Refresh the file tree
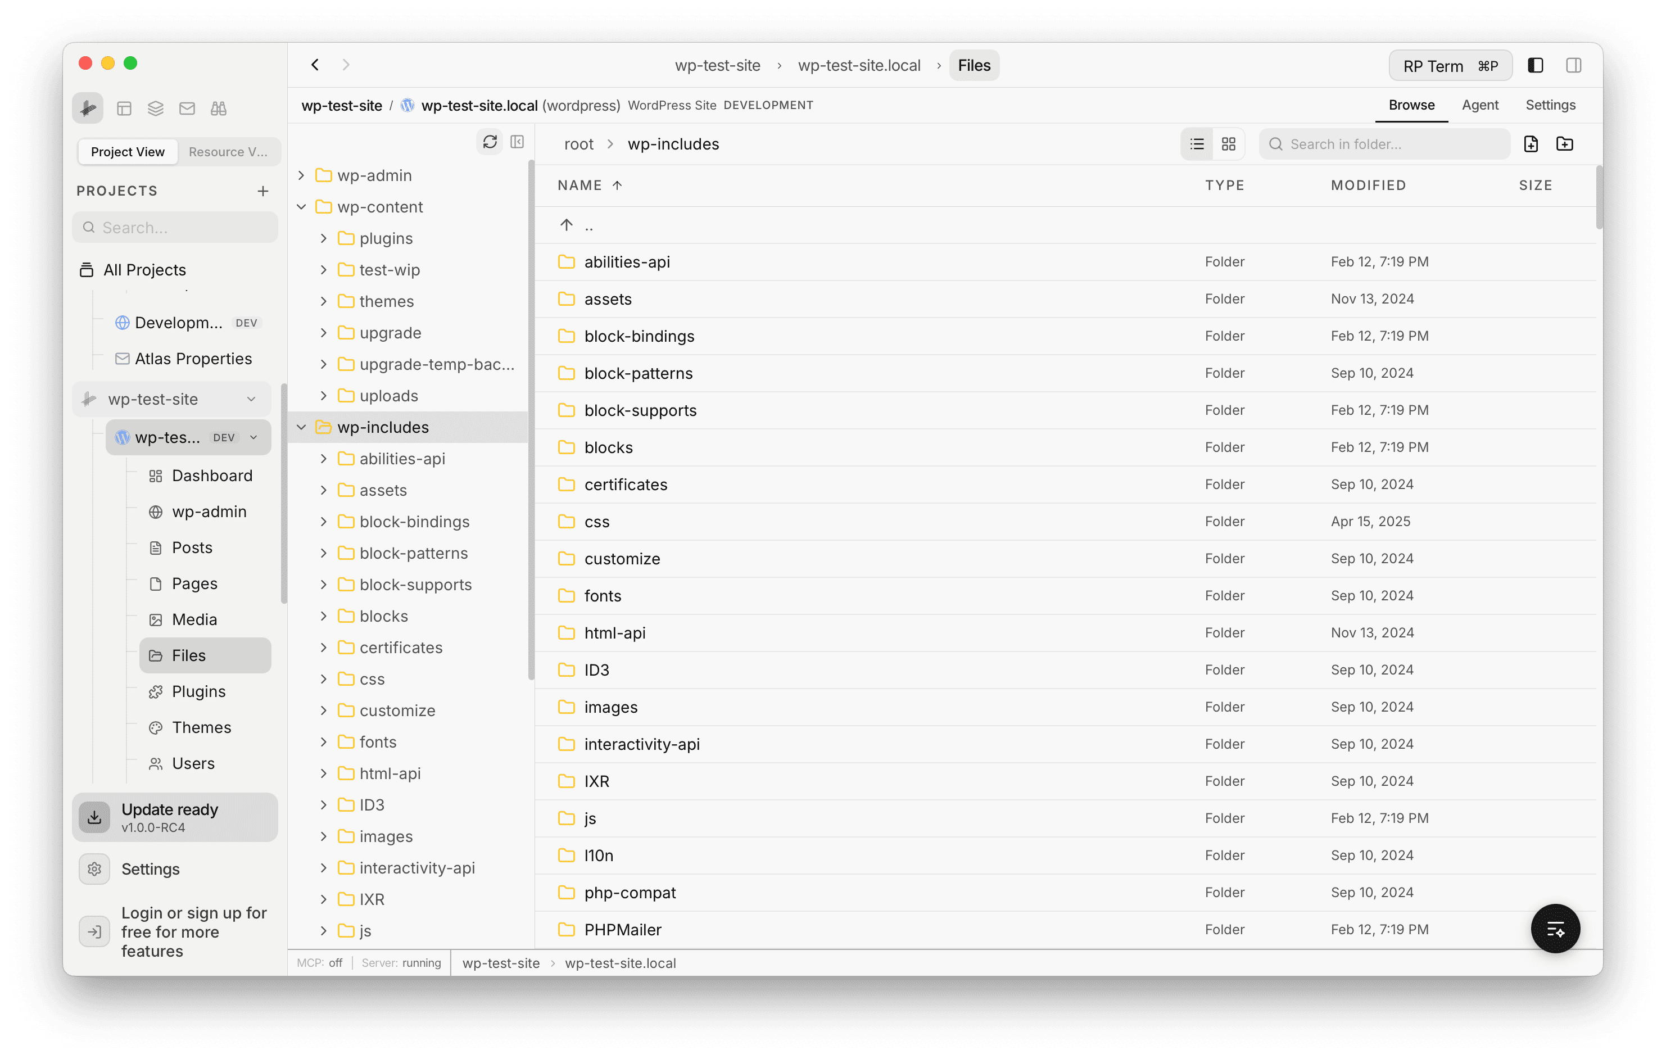 [490, 142]
